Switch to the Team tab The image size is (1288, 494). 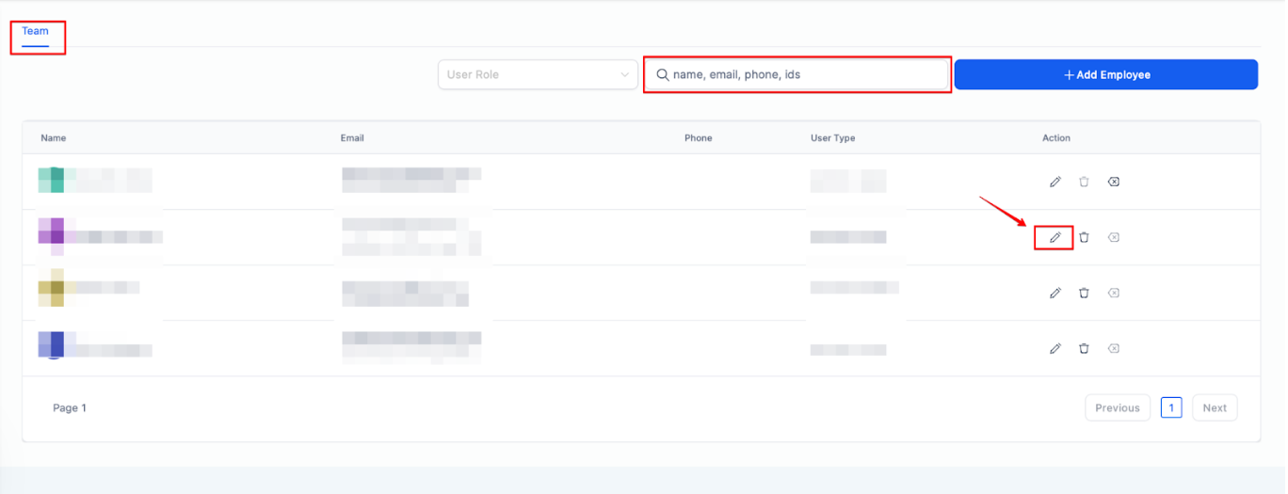point(35,31)
